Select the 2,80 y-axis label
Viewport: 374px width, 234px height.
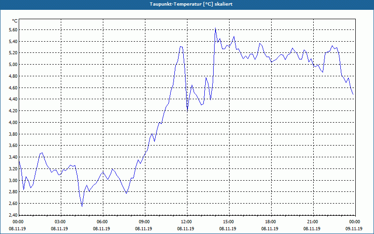[14, 192]
